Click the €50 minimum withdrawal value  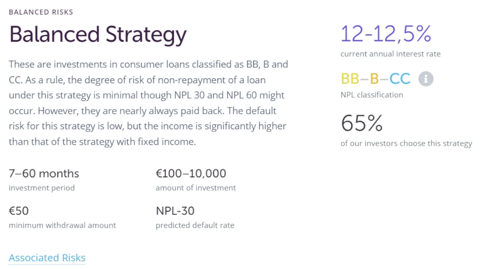[x=19, y=211]
